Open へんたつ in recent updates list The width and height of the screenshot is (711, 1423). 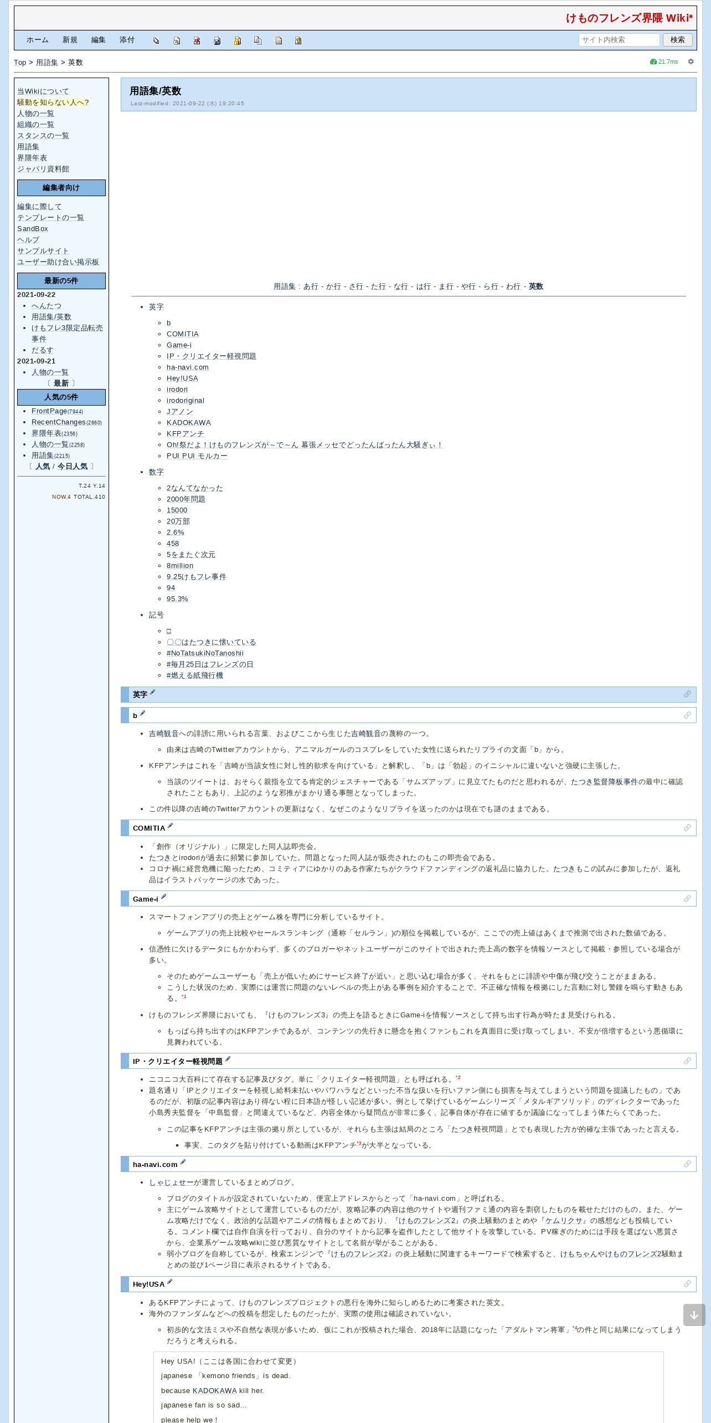47,306
